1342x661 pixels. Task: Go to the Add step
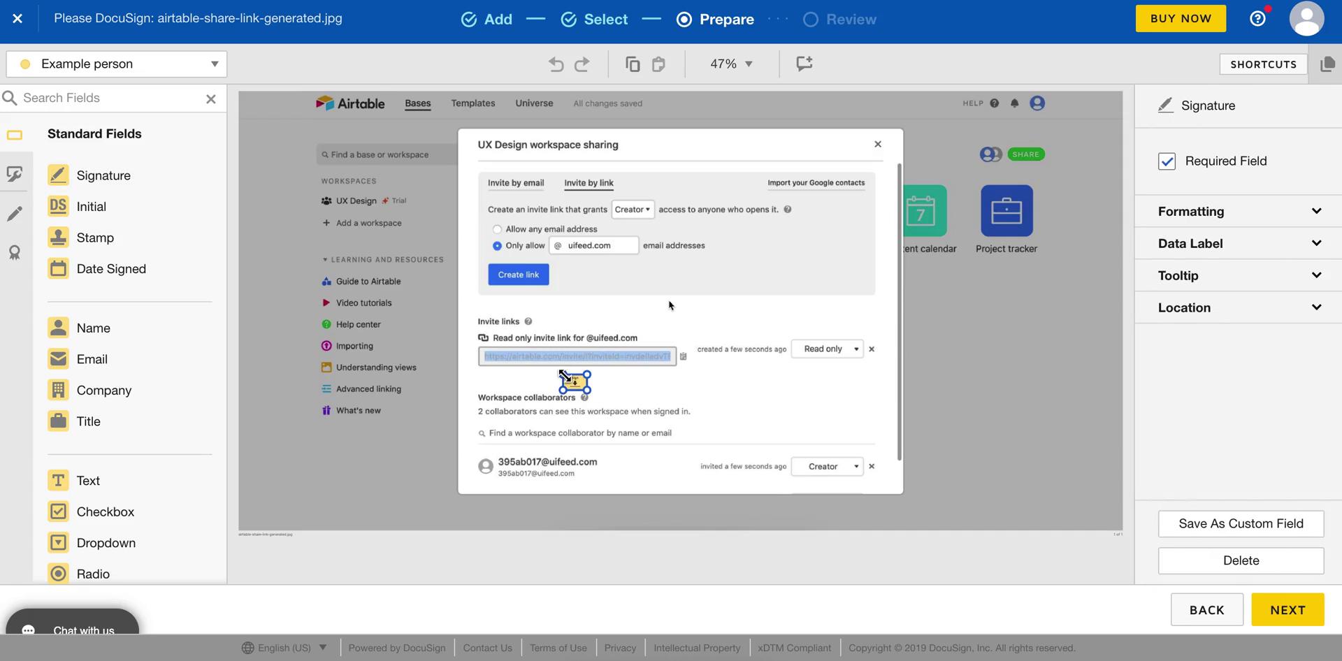tap(486, 20)
